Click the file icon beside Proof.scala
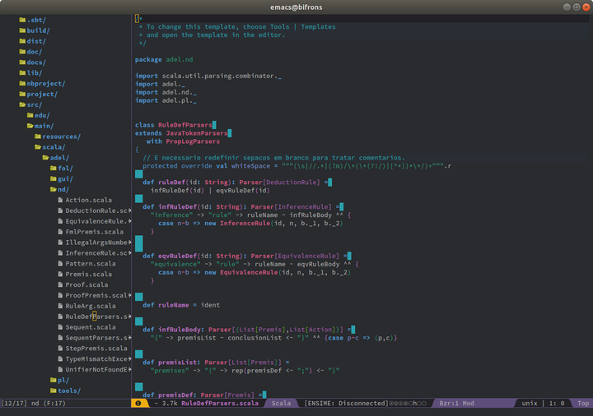593x416 pixels. pyautogui.click(x=60, y=284)
